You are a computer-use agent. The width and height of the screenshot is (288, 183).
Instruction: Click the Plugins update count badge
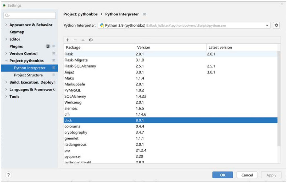48,46
